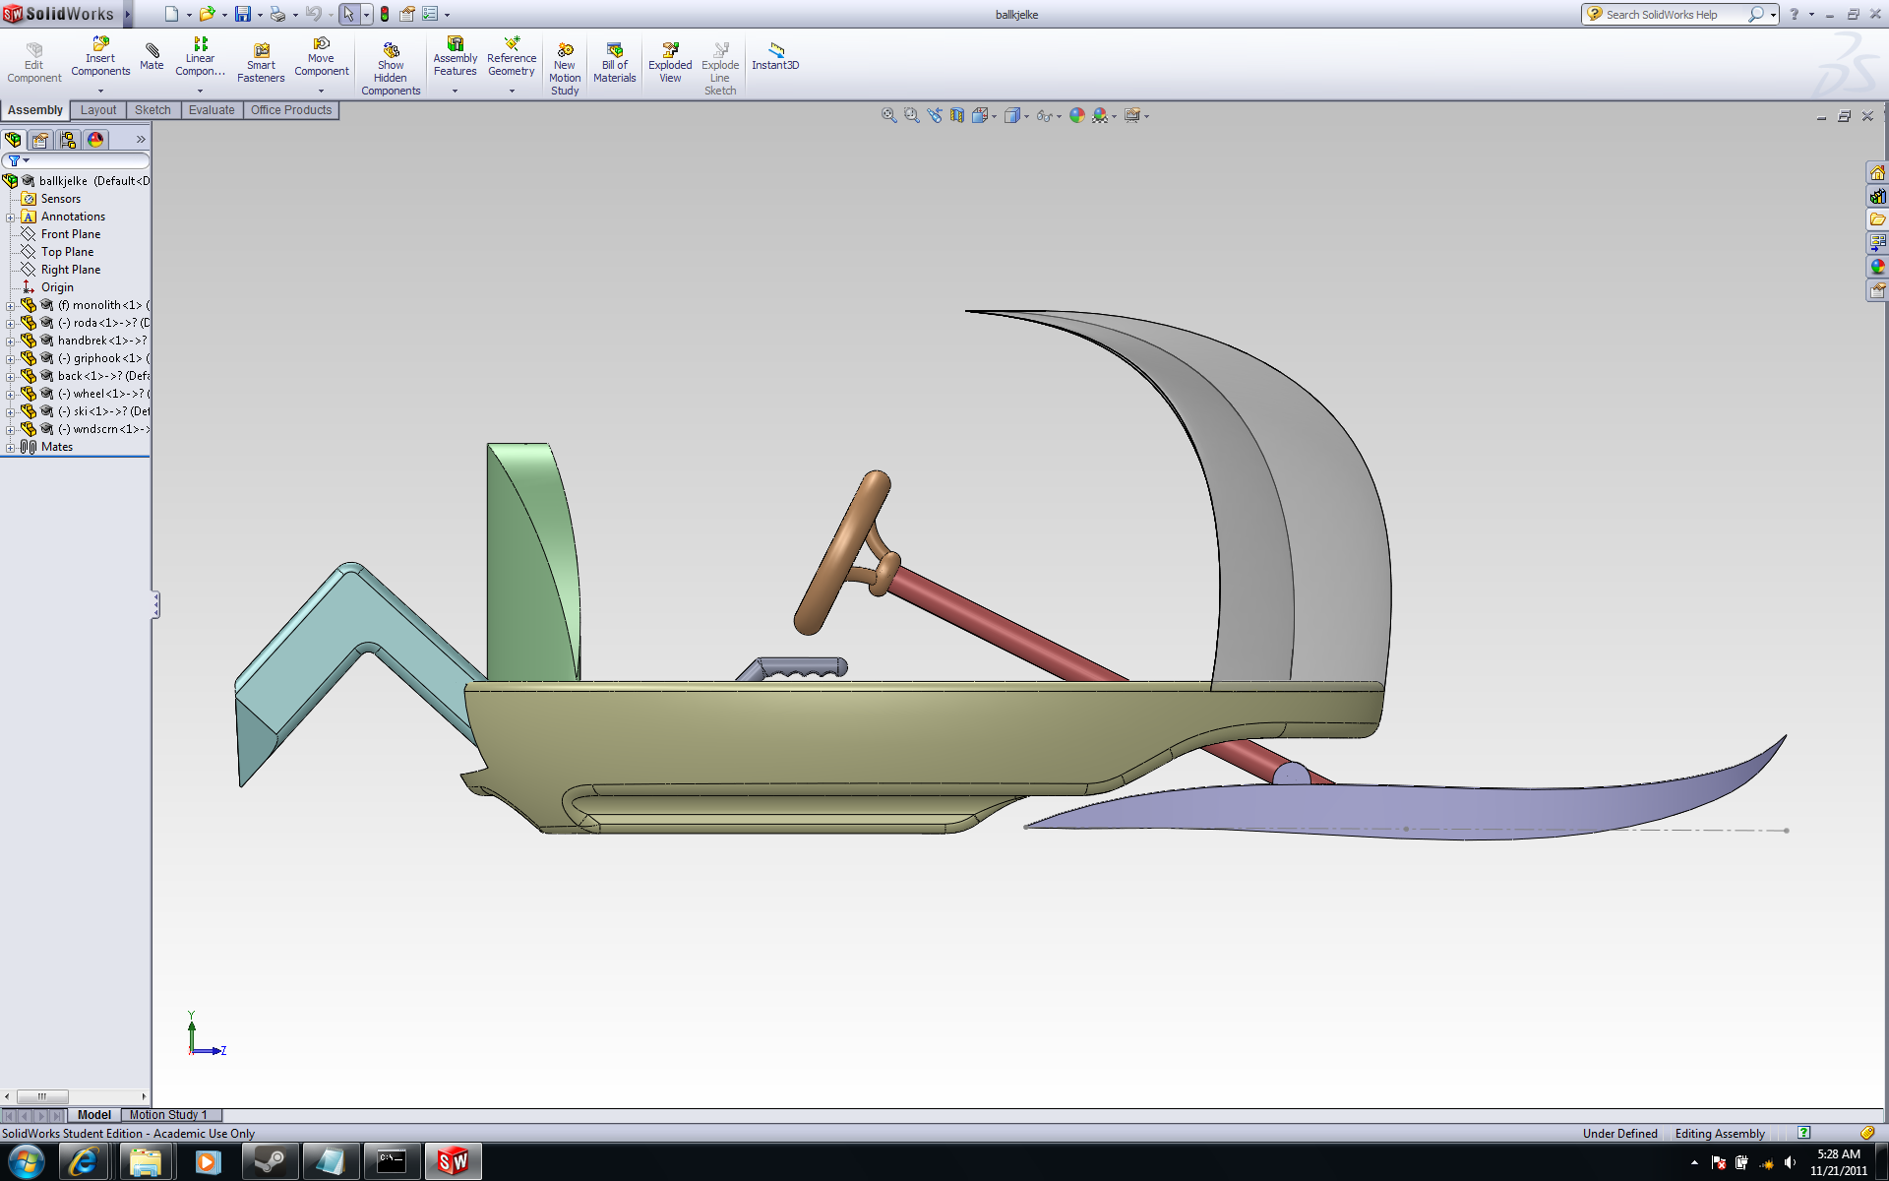Screen dimensions: 1889x1181
Task: Select Top Plane in the tree
Action: tap(67, 252)
